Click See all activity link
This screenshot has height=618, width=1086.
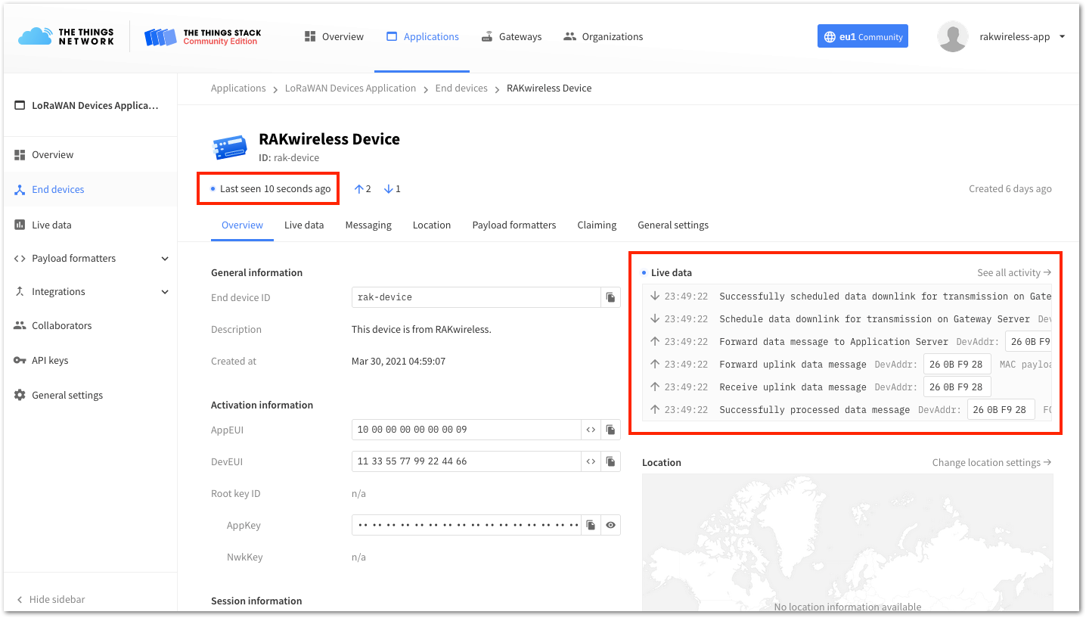coord(1014,272)
